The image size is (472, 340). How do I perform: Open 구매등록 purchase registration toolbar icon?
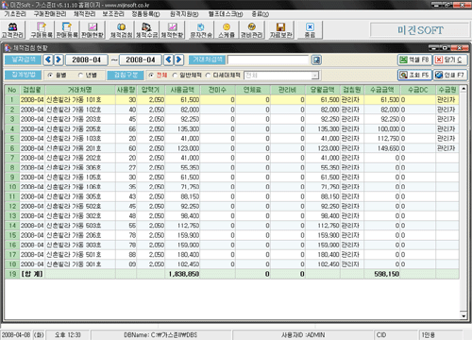pos(42,30)
